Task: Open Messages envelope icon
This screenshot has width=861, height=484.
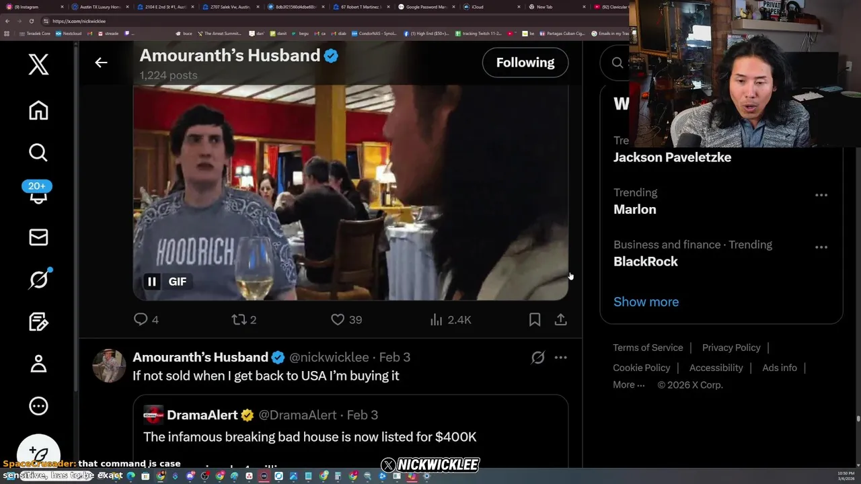Action: [38, 237]
